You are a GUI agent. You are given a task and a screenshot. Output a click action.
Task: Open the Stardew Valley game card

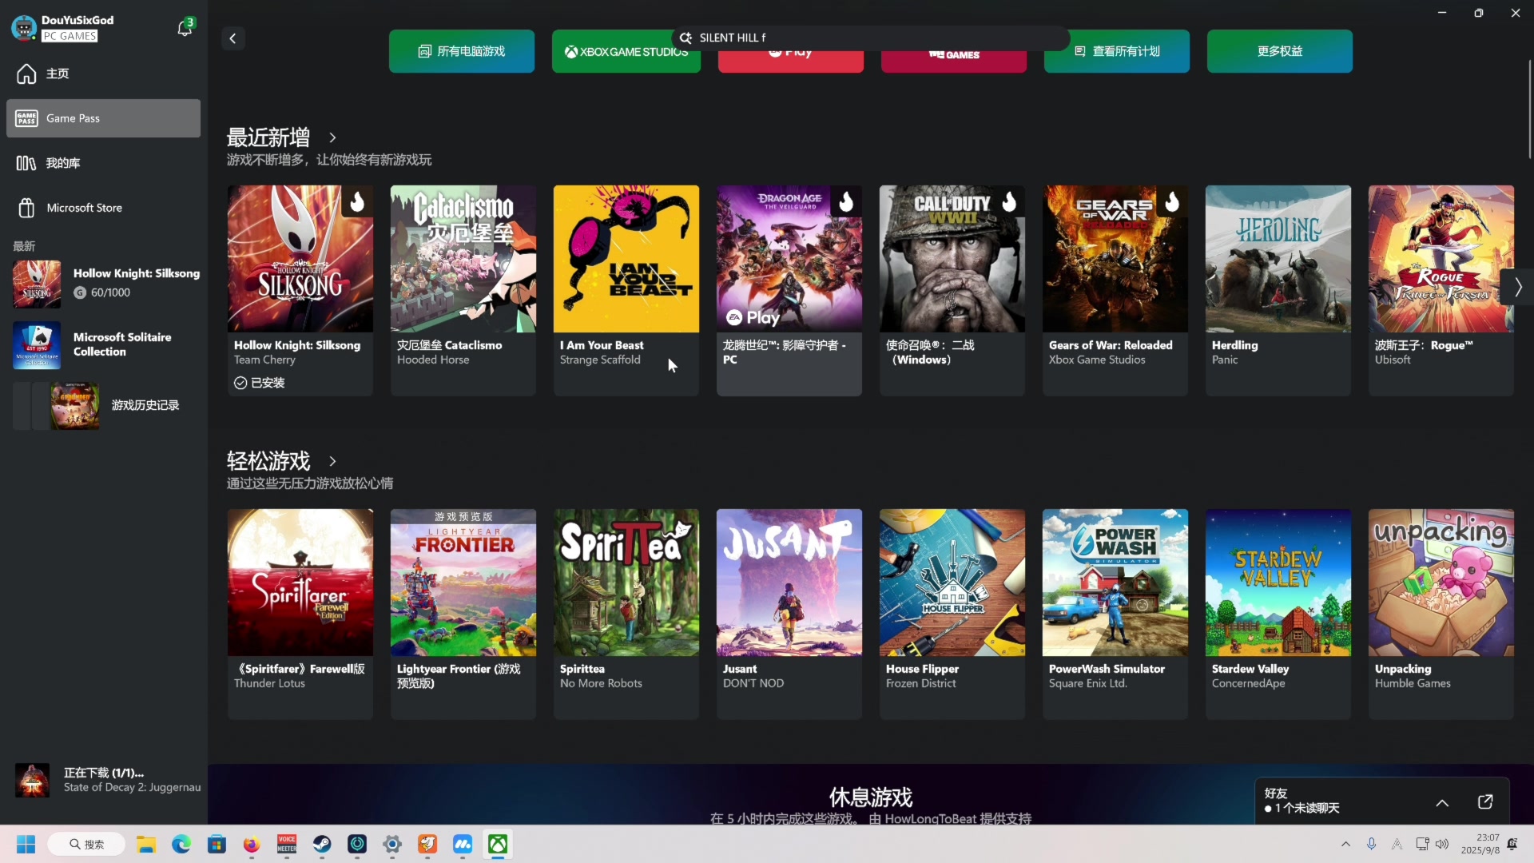[x=1278, y=614]
